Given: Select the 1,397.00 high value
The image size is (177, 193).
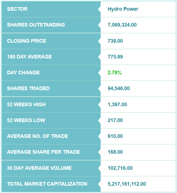Looking at the screenshot, I should pos(117,105).
